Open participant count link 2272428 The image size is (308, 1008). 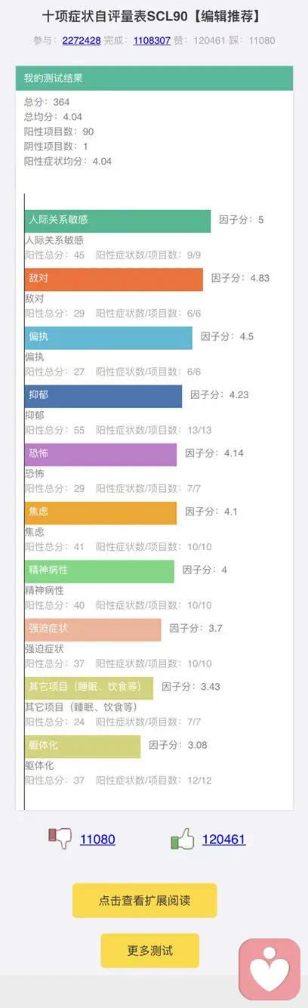[x=81, y=40]
